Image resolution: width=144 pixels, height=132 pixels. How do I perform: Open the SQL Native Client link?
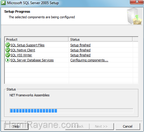tap(23, 50)
